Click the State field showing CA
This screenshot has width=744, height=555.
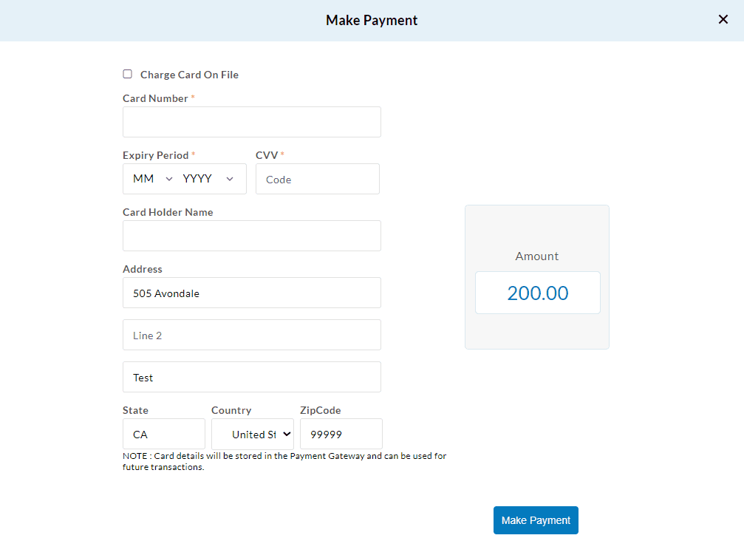[x=163, y=434]
